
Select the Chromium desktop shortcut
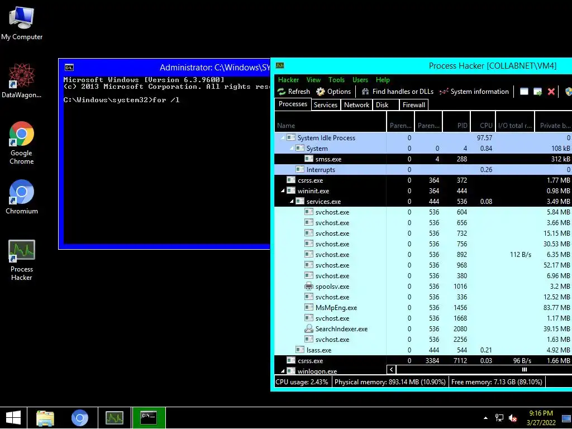(x=22, y=197)
